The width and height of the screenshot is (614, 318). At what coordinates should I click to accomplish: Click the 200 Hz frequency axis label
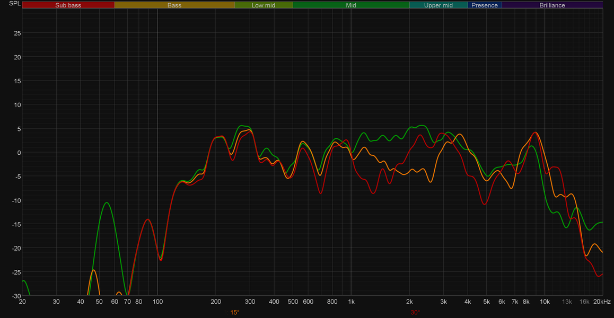point(216,302)
